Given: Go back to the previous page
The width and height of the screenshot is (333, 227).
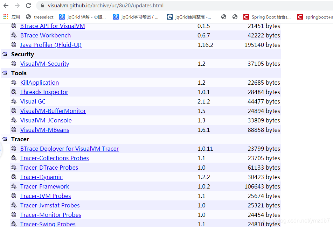Looking at the screenshot, I should tap(6, 6).
